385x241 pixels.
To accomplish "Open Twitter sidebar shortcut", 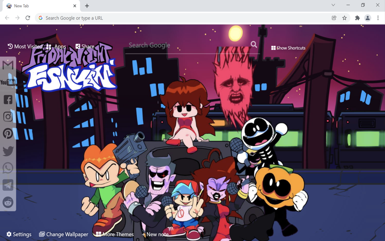I will pyautogui.click(x=8, y=151).
